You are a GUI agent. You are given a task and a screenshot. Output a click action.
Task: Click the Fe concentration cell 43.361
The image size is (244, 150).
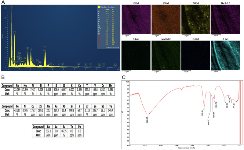(17, 110)
